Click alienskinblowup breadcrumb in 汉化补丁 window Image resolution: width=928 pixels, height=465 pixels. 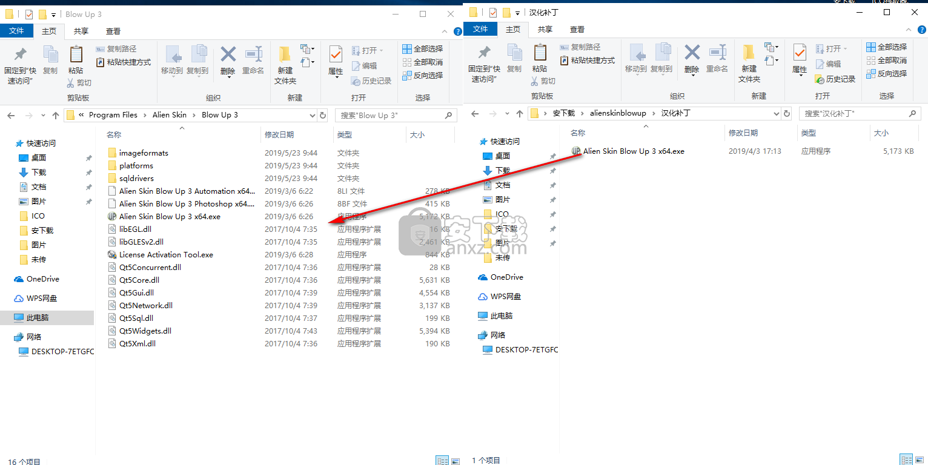tap(618, 113)
